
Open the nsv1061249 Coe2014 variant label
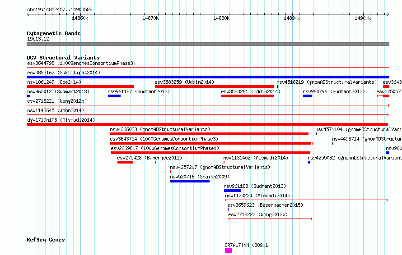coord(54,82)
